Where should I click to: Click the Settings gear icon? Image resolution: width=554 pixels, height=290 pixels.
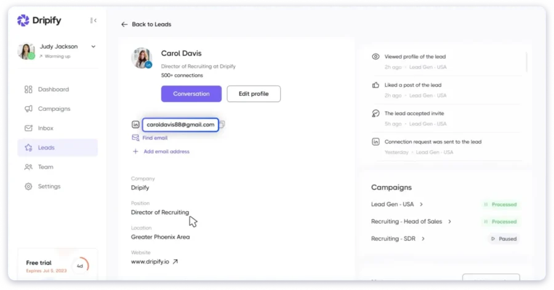pos(28,187)
